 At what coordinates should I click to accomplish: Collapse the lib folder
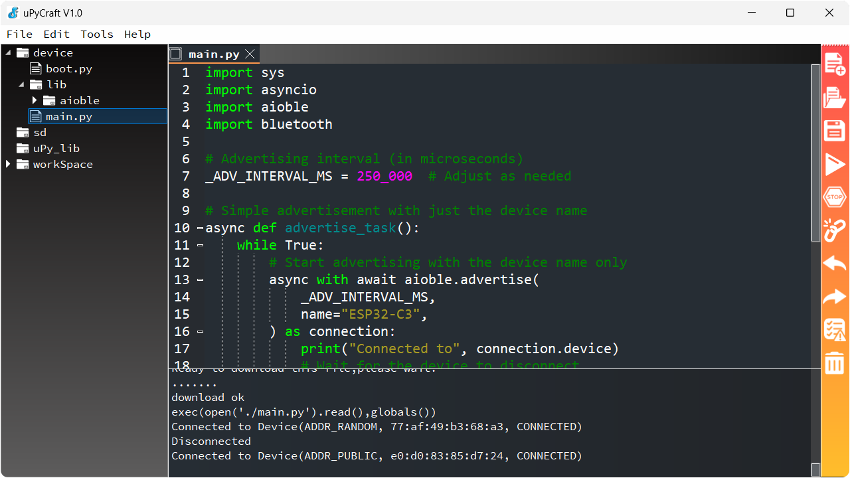[x=21, y=84]
